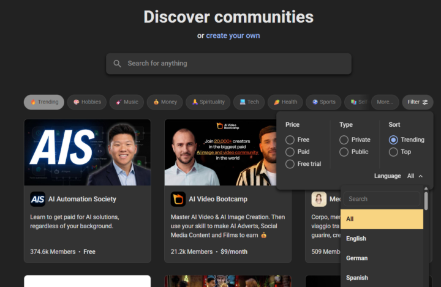Select the Music category chip
The width and height of the screenshot is (441, 287).
127,102
